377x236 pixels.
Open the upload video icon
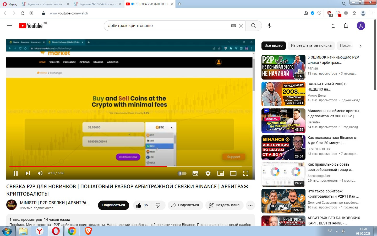point(333,26)
